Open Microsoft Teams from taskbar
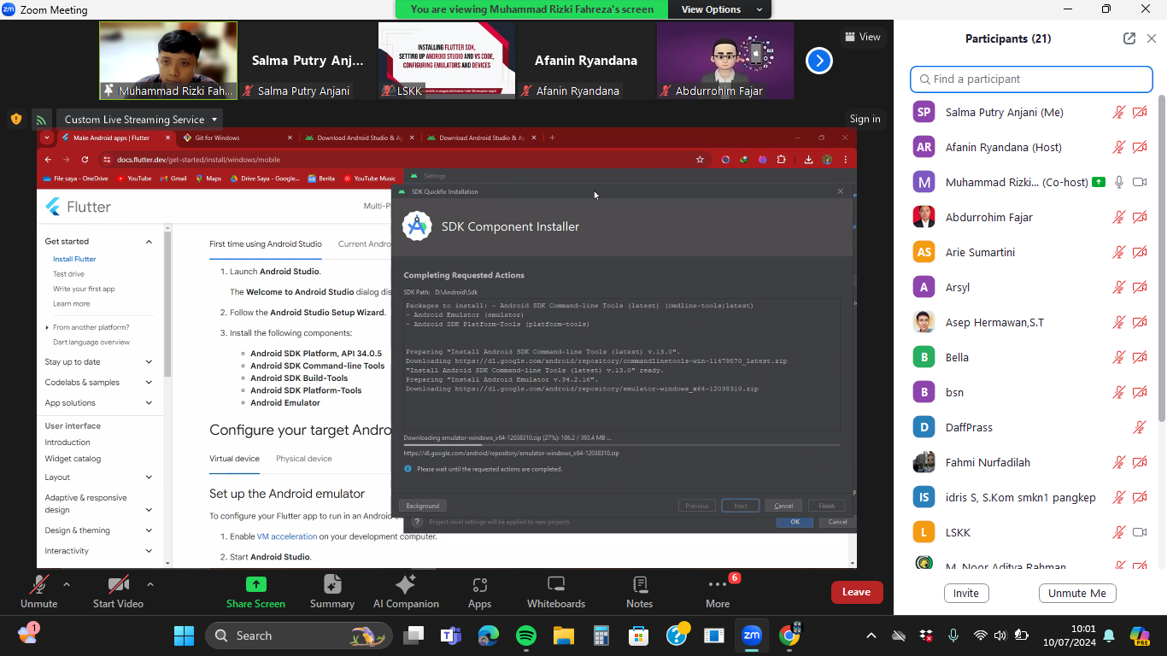The image size is (1167, 656). (450, 635)
